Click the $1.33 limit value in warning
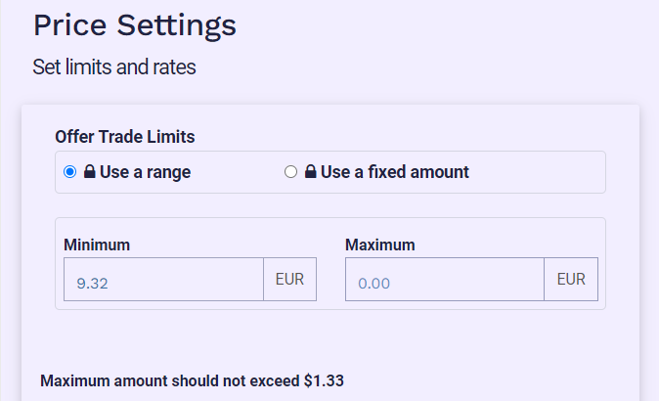This screenshot has width=659, height=401. coord(324,380)
